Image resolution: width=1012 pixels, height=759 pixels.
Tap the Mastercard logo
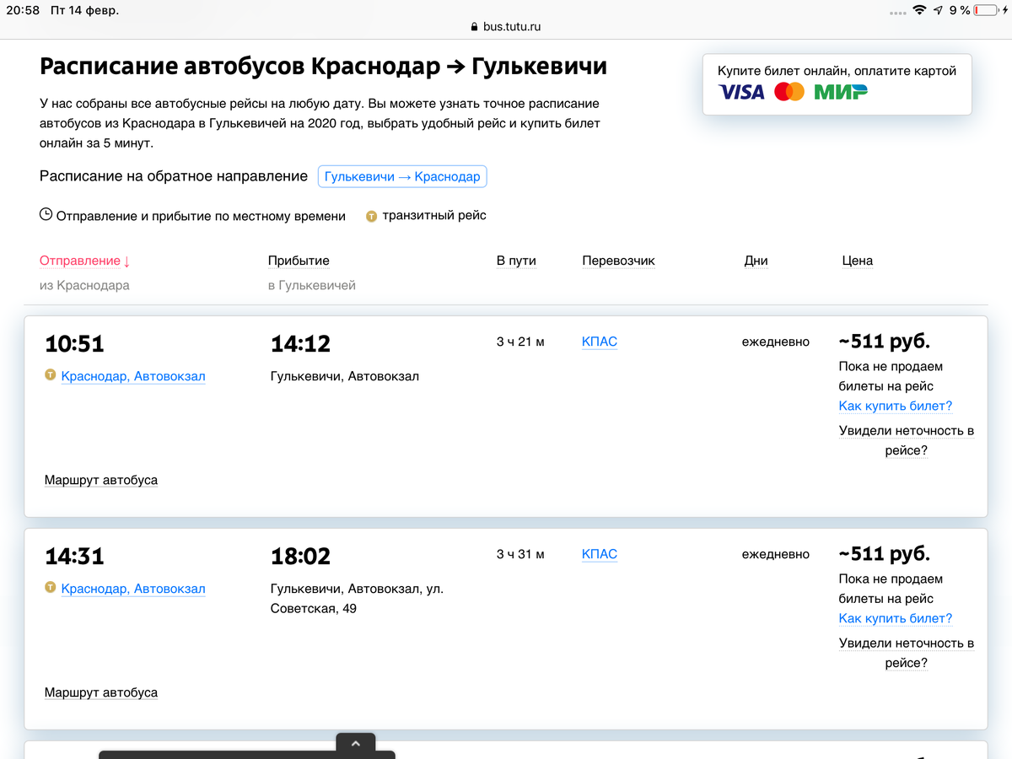789,92
